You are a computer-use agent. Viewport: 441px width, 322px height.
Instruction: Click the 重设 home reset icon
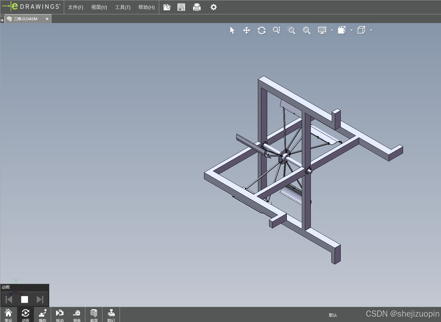8,315
